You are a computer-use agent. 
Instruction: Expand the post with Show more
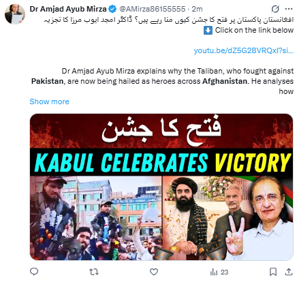[49, 101]
